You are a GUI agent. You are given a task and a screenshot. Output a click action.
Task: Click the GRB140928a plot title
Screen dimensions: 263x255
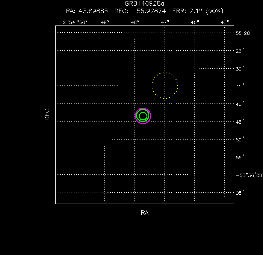tap(145, 3)
